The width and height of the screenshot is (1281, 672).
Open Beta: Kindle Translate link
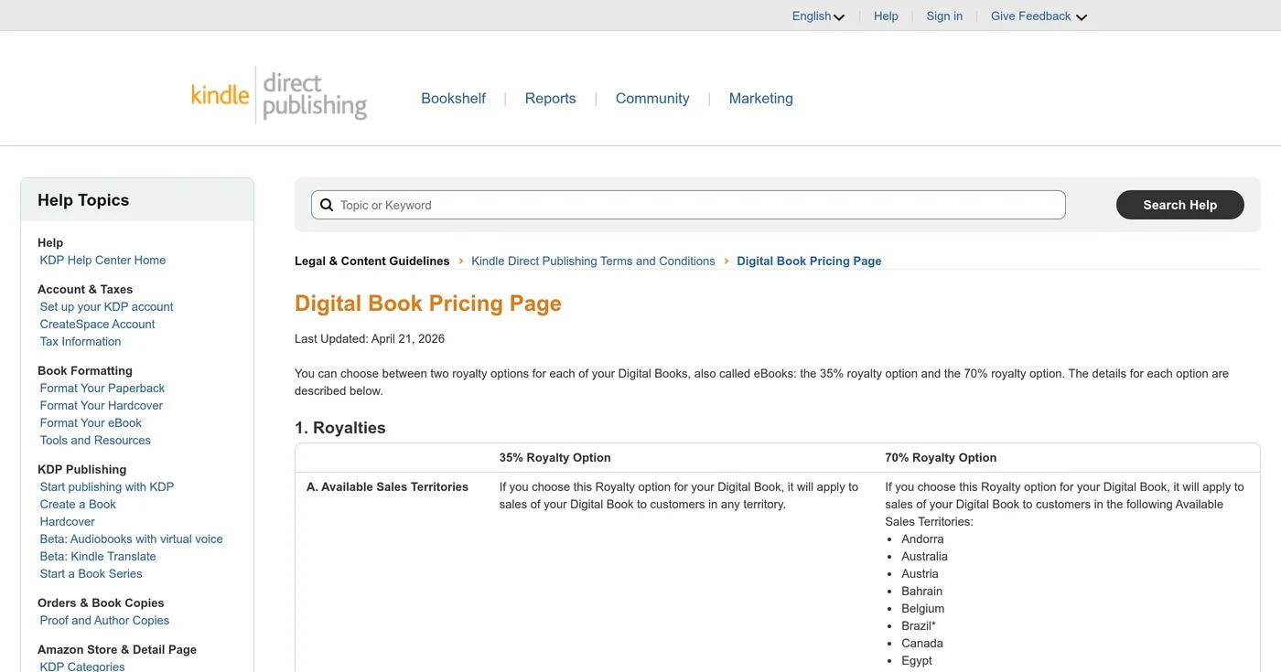click(98, 557)
